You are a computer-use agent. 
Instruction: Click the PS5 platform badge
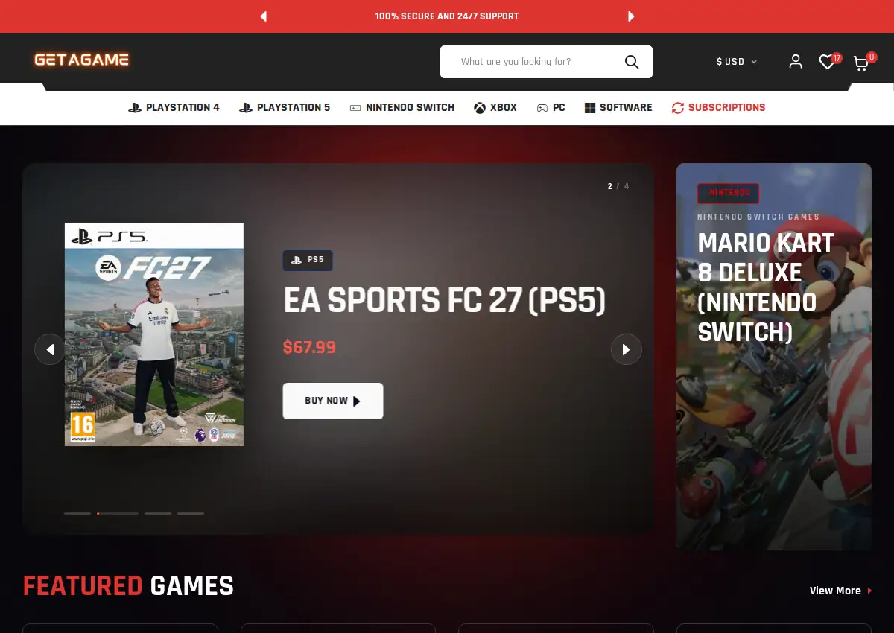pyautogui.click(x=308, y=261)
